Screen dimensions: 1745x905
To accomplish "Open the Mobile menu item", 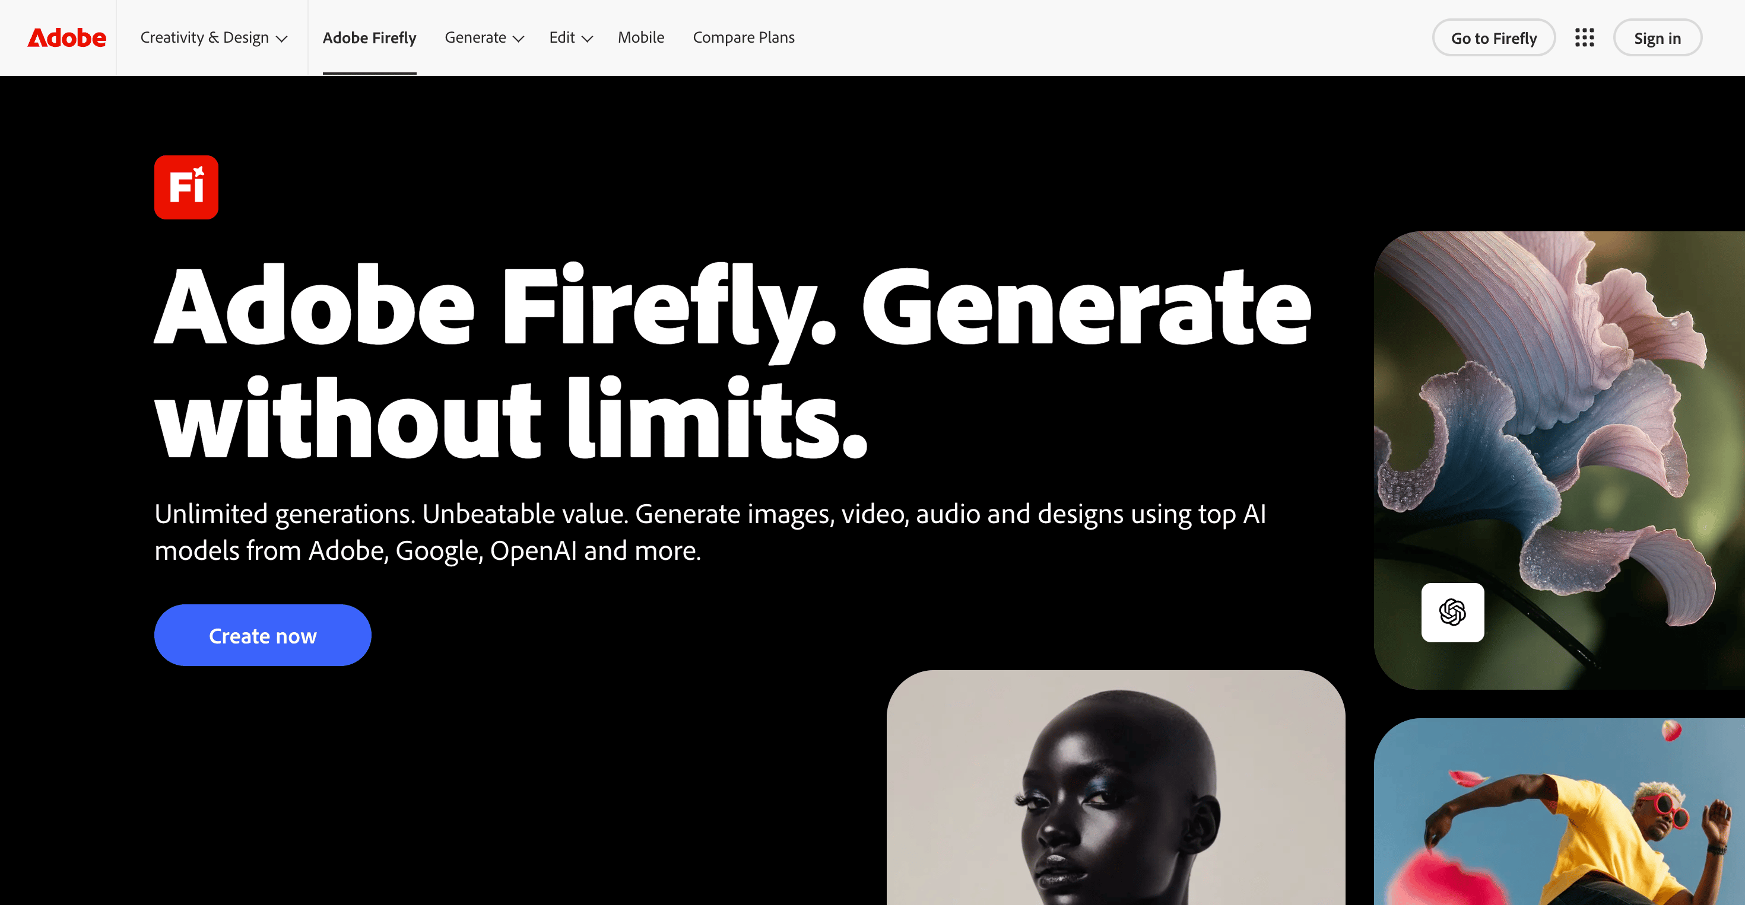I will 641,38.
